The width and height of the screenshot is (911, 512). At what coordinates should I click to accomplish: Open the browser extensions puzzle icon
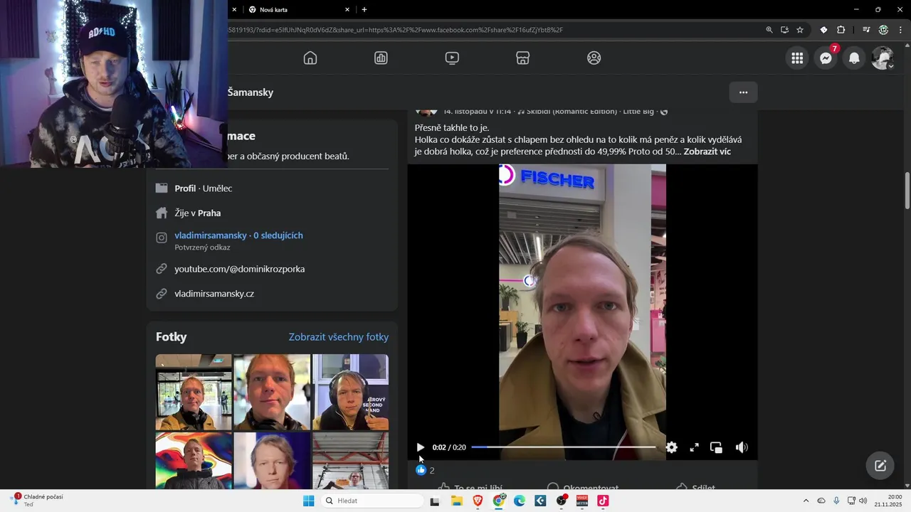pyautogui.click(x=841, y=30)
